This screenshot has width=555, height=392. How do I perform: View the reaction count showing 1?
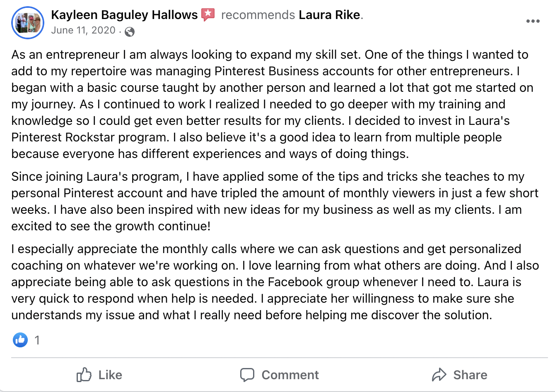[37, 340]
